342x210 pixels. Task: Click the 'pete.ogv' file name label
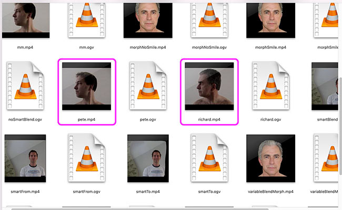(x=148, y=120)
